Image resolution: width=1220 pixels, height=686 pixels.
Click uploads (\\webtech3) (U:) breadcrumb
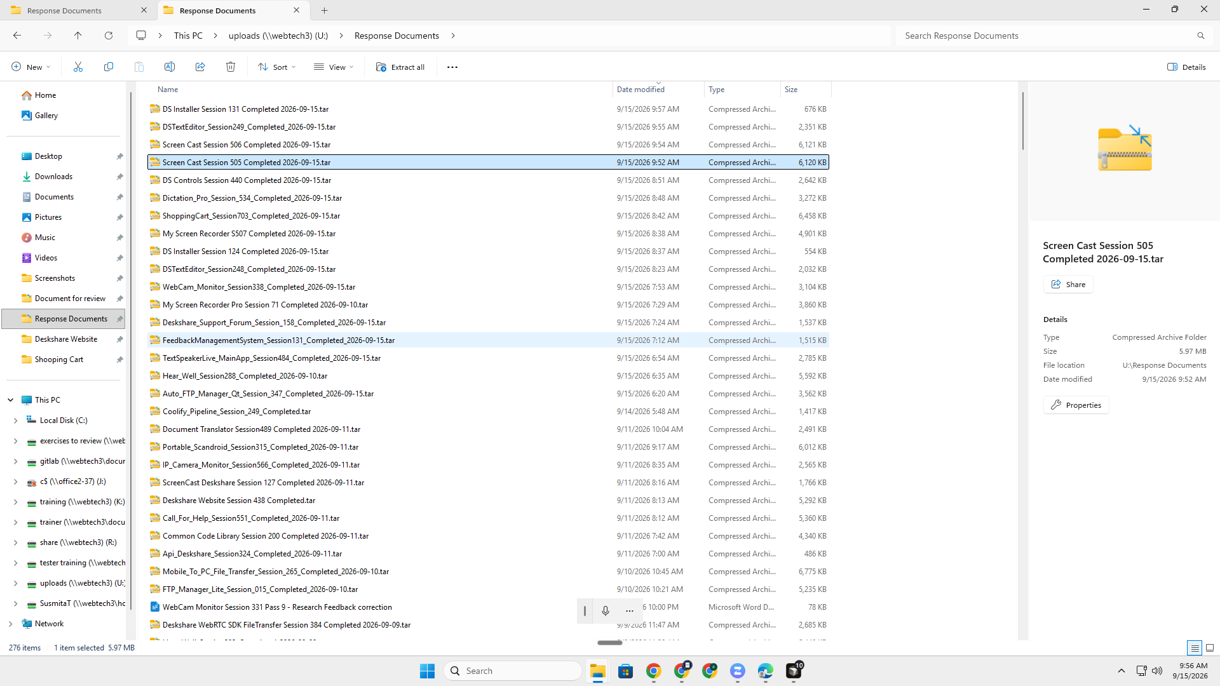coord(278,36)
